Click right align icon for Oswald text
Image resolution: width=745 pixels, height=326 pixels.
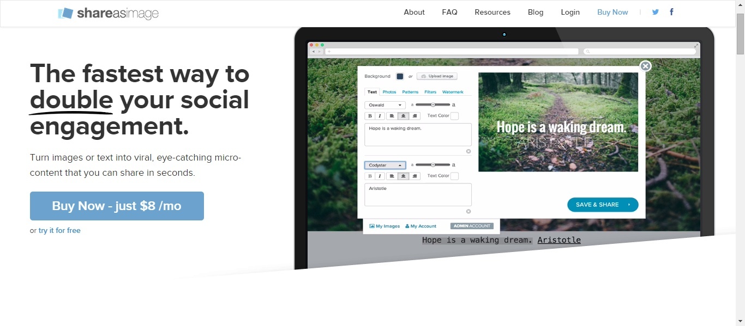(415, 116)
